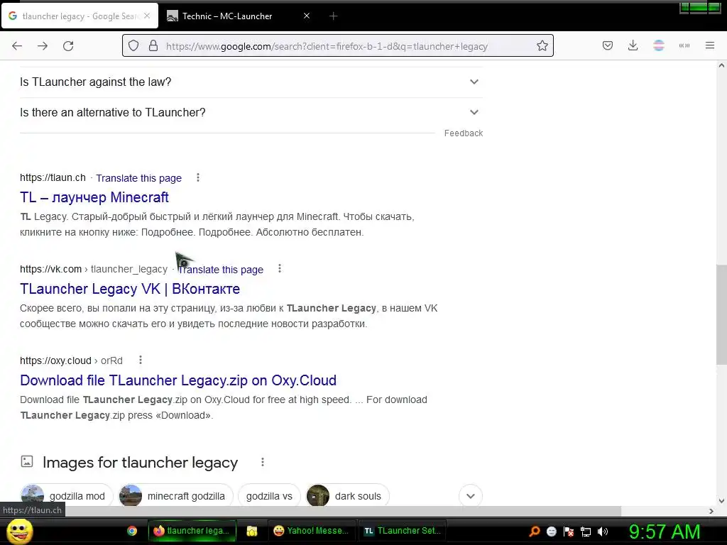
Task: Open 'Download file TLauncher Legacy.zip on Oxy.Cloud'
Action: click(x=178, y=380)
